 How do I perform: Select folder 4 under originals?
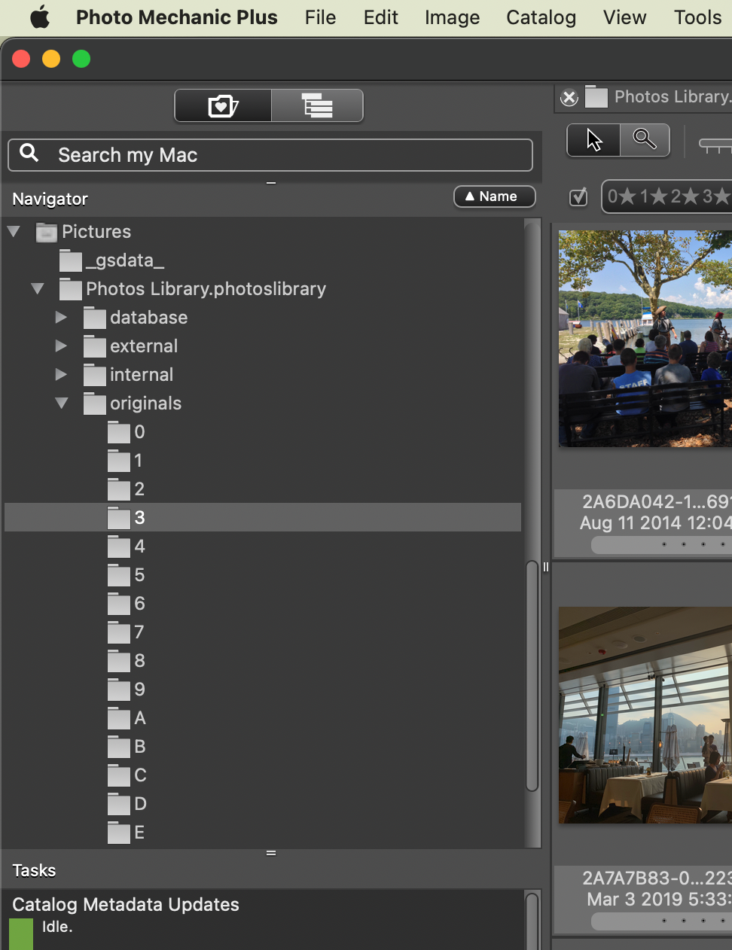tap(139, 547)
